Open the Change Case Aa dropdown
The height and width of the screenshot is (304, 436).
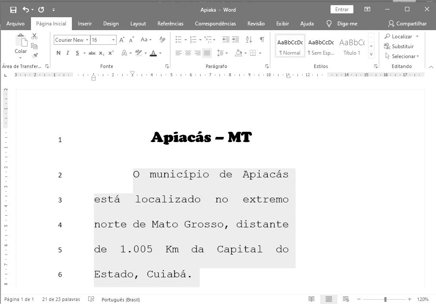(x=146, y=40)
